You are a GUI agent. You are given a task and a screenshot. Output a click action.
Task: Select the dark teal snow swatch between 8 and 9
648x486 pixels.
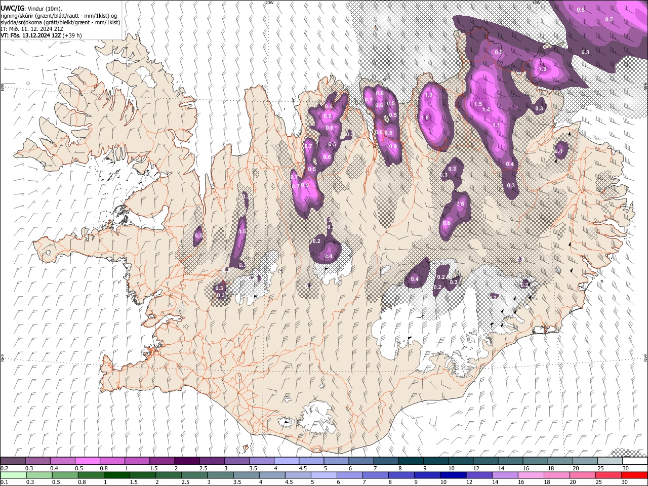point(410,461)
